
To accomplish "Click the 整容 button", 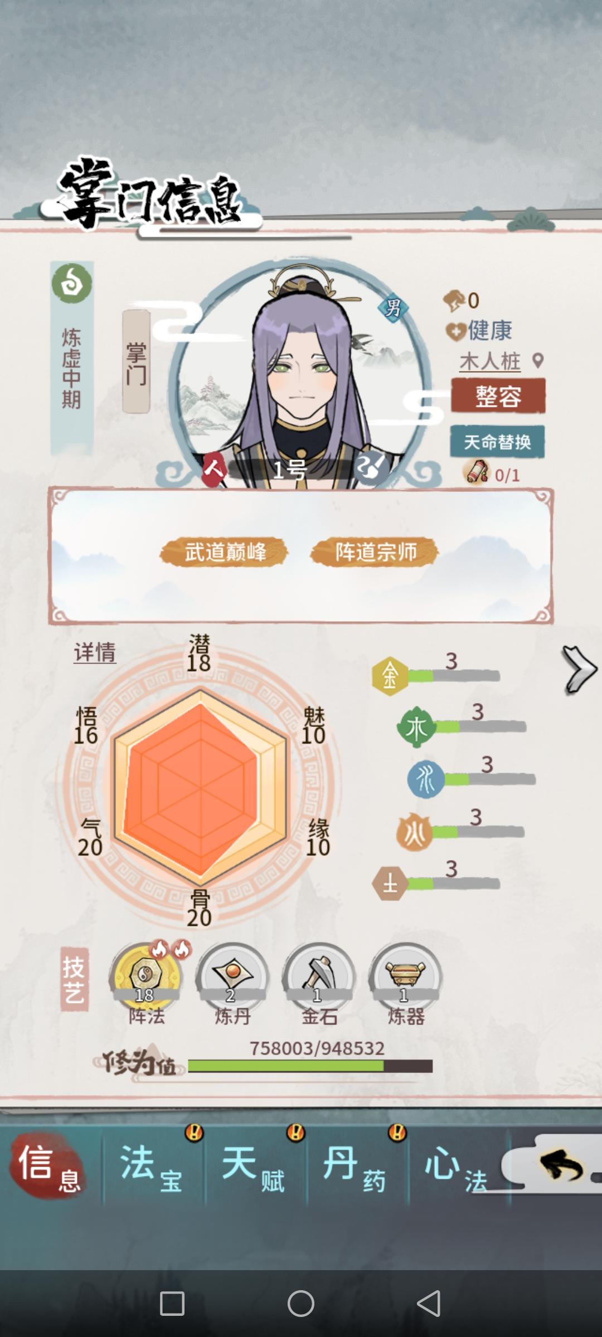I will pos(498,396).
